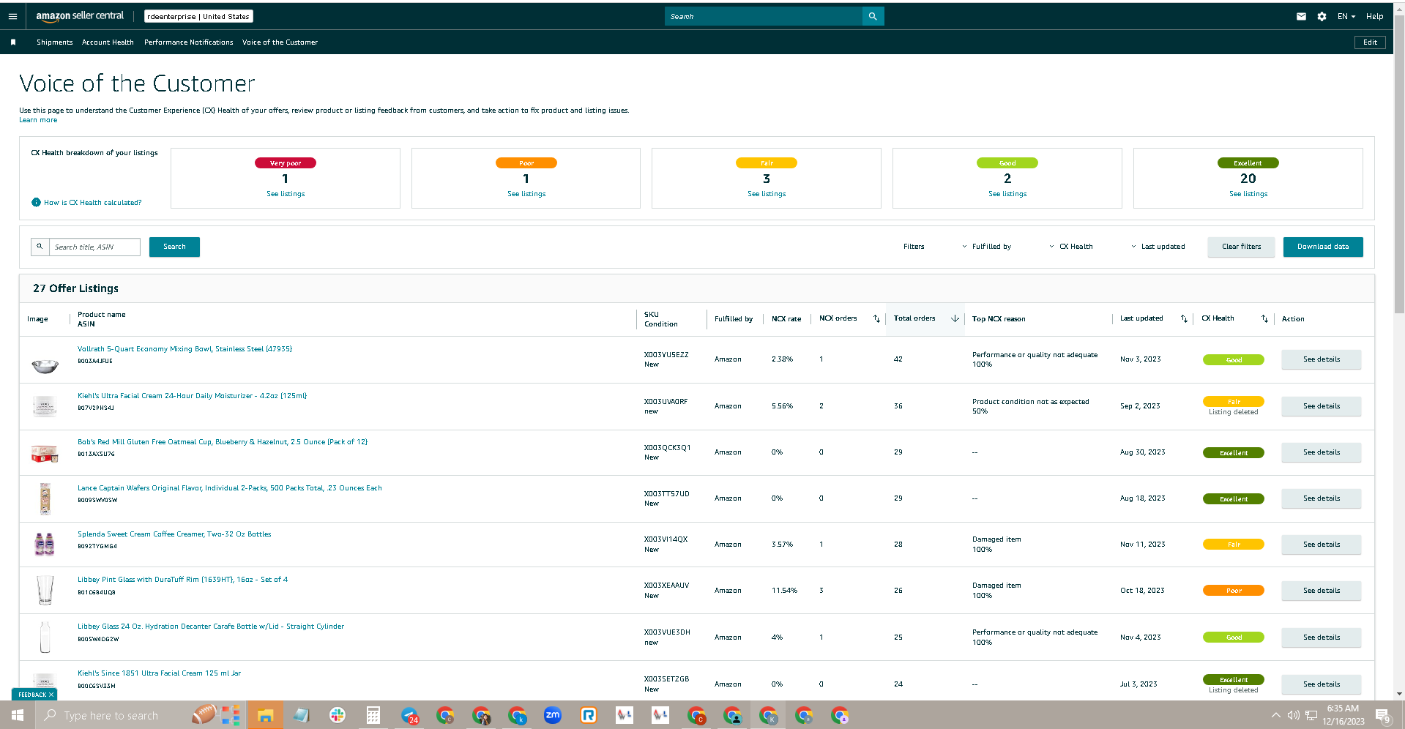Screen dimensions: 1405x729
Task: Open File Explorer from the taskbar
Action: click(x=265, y=715)
